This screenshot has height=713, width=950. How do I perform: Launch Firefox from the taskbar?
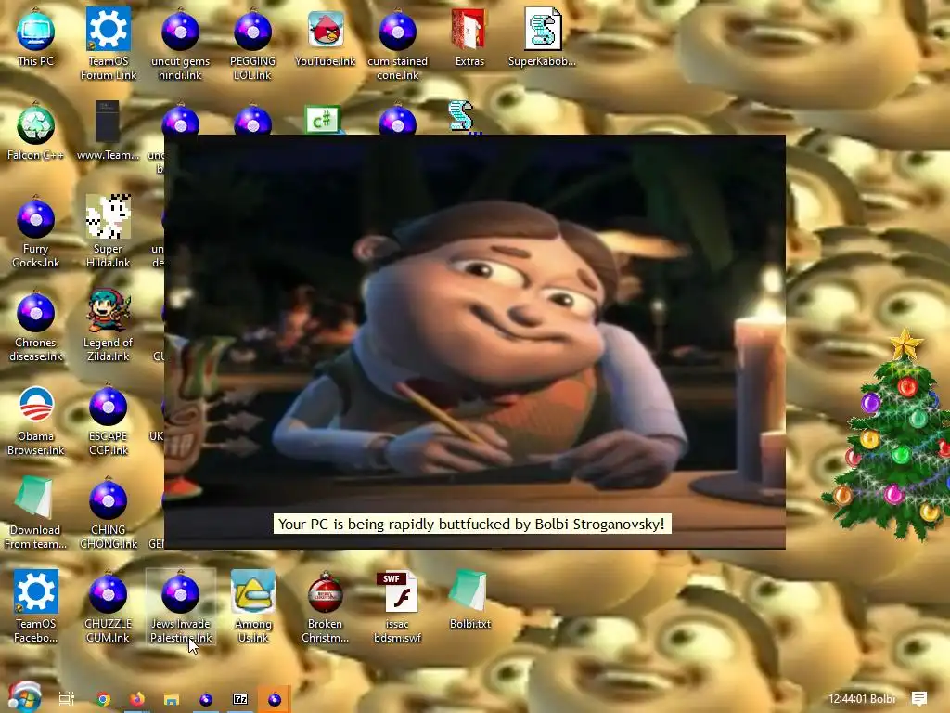137,699
